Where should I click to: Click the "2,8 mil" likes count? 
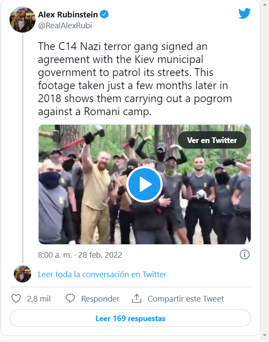[39, 299]
